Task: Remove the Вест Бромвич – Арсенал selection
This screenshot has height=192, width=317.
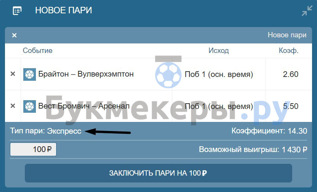Action: (x=13, y=106)
